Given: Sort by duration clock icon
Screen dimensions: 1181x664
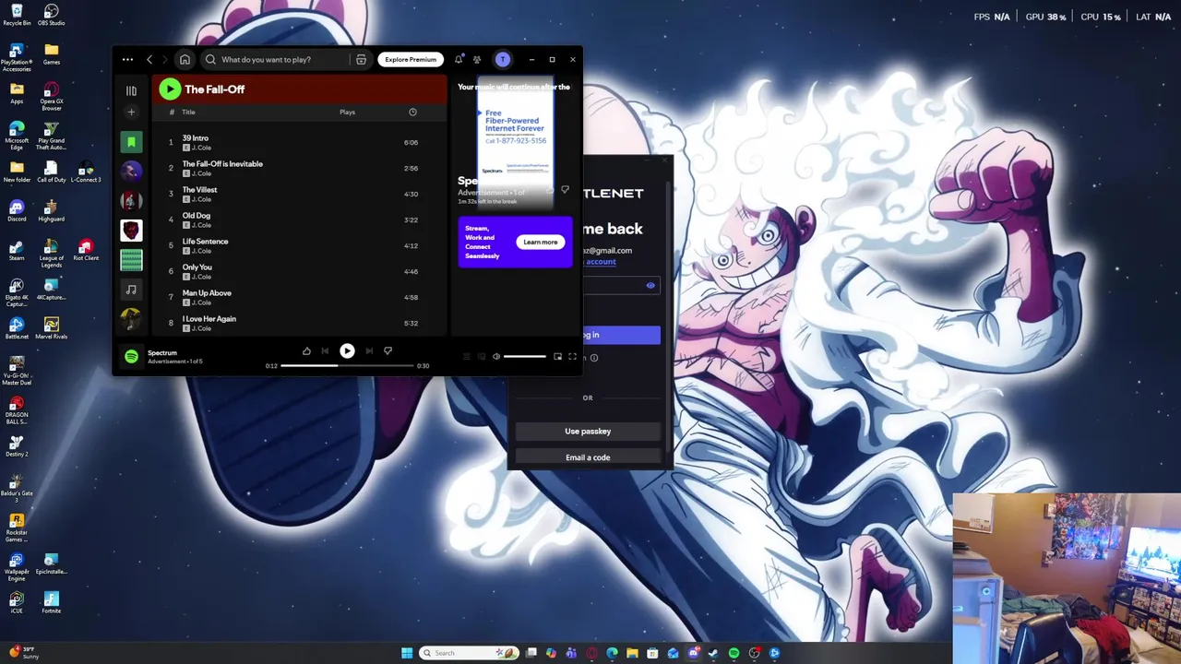Looking at the screenshot, I should [x=412, y=112].
